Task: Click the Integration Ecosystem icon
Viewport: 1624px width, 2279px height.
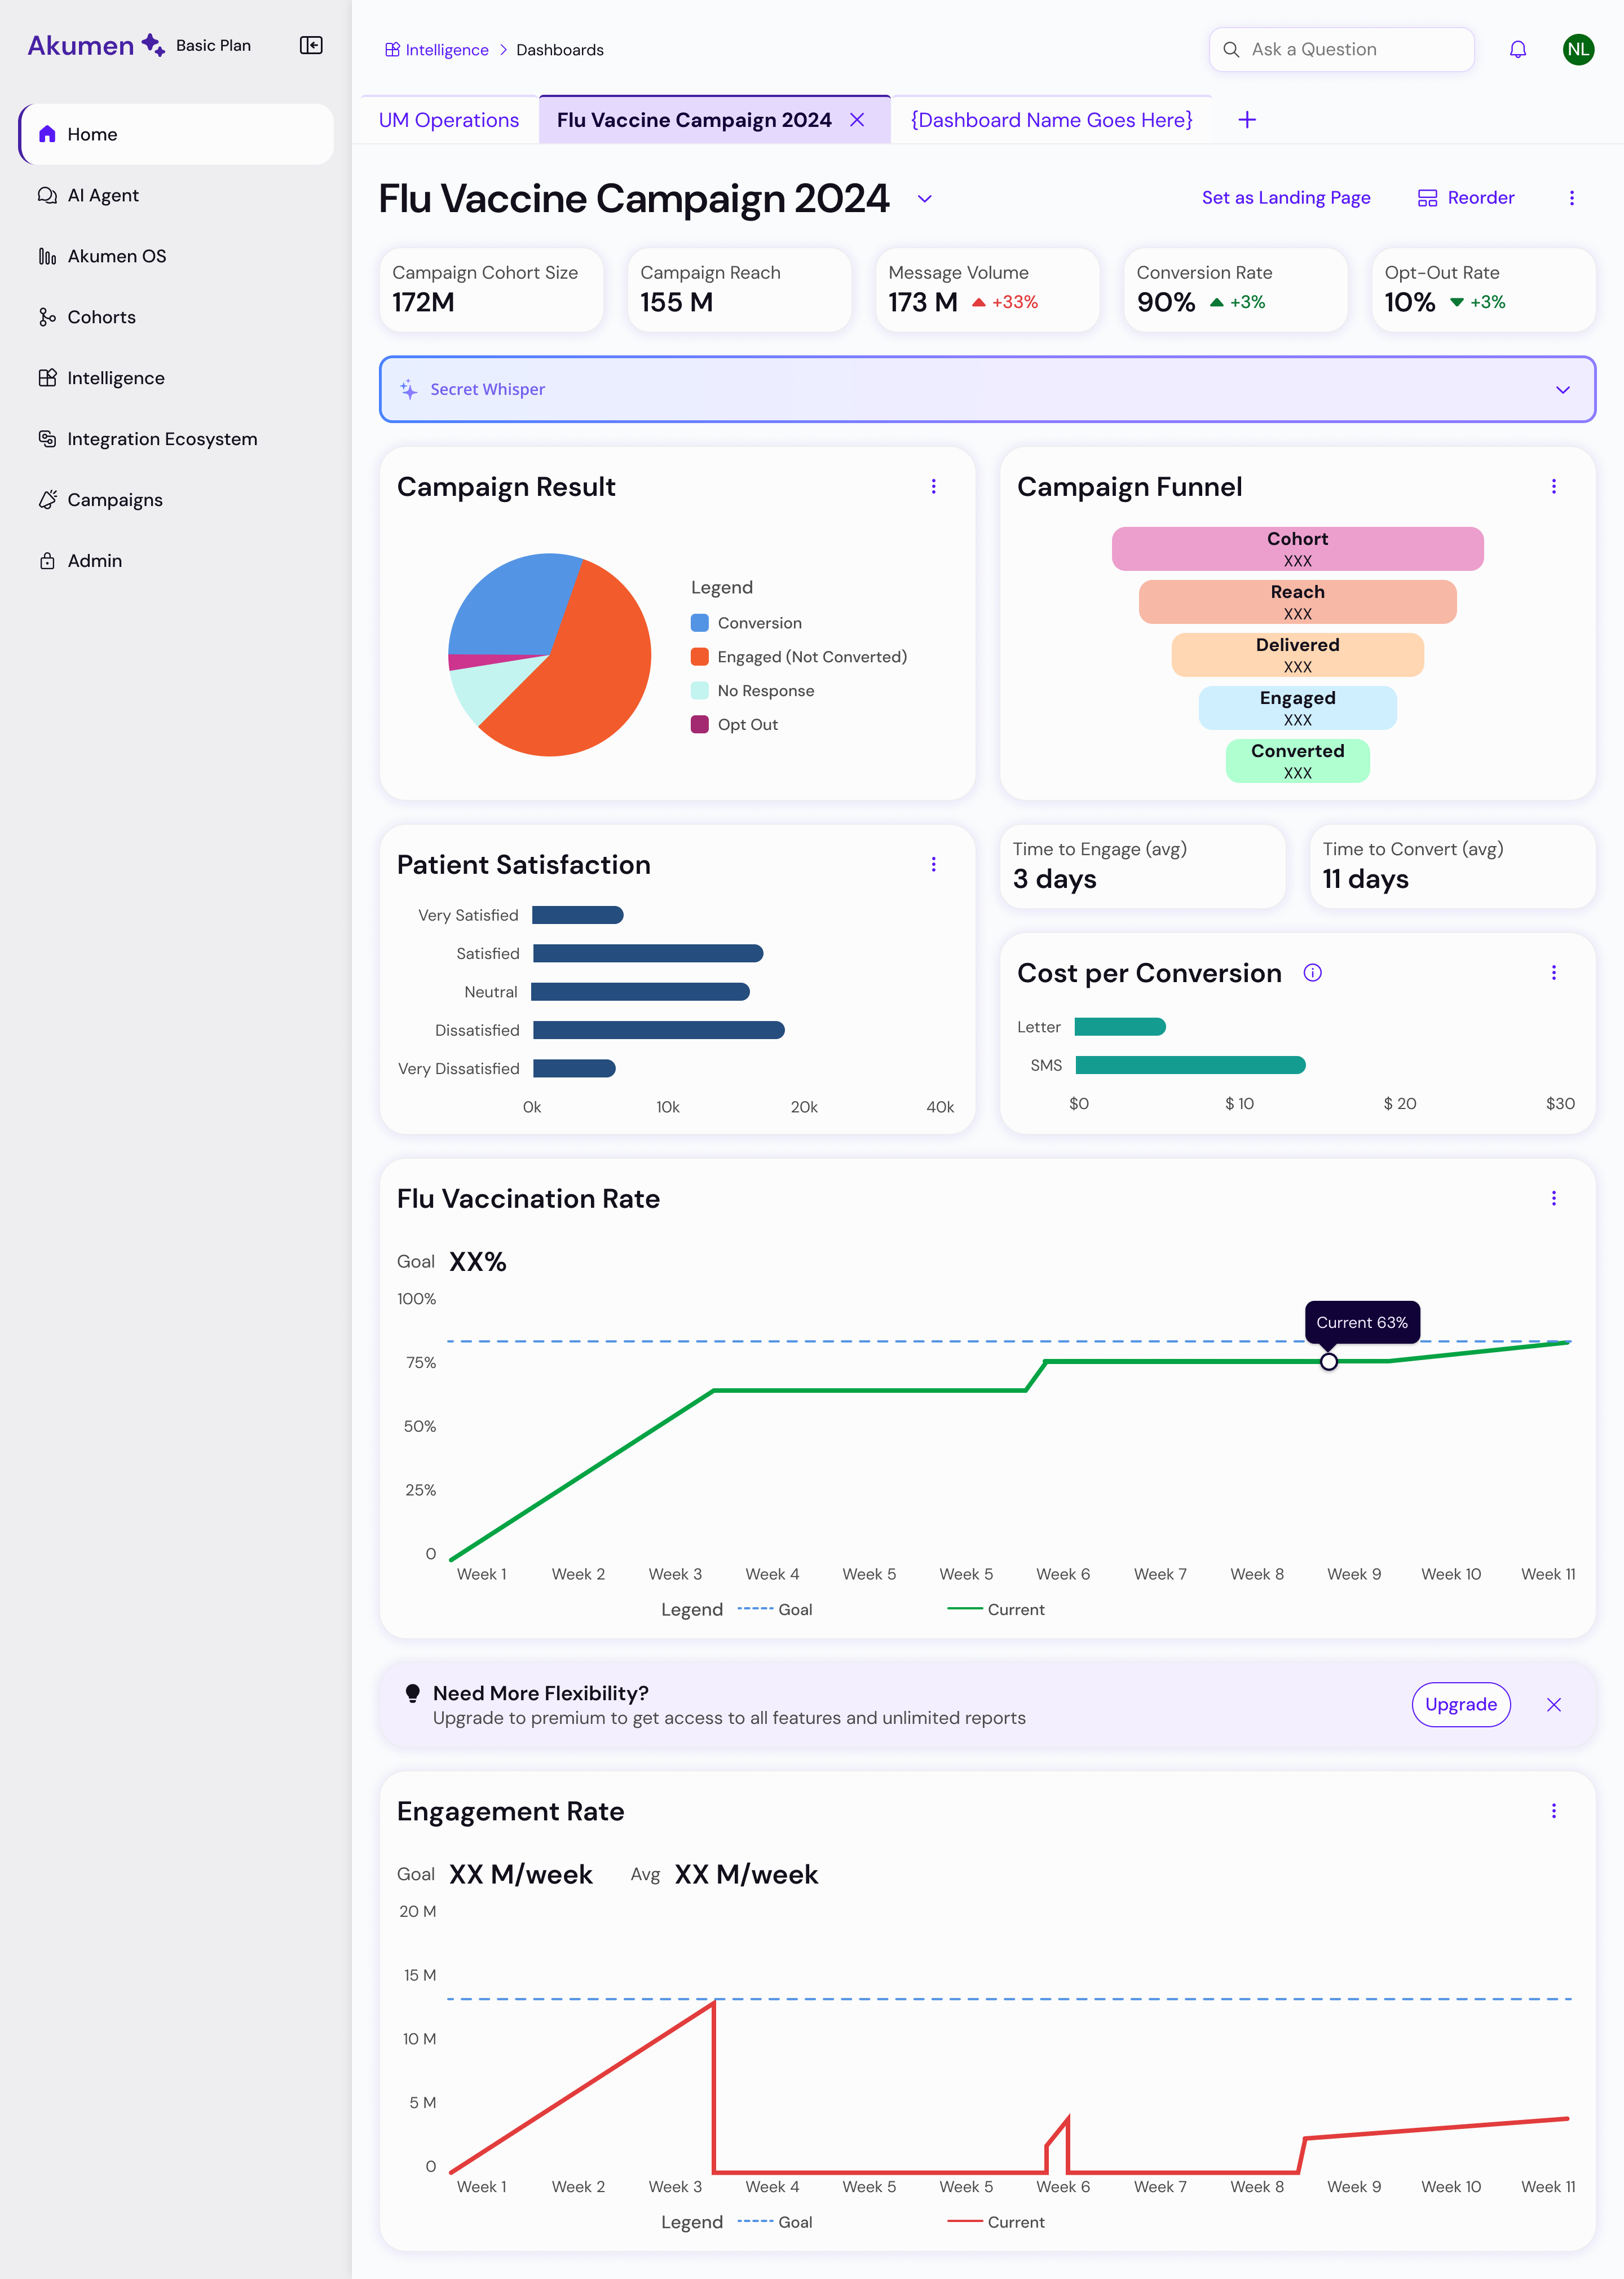Action: click(x=47, y=438)
